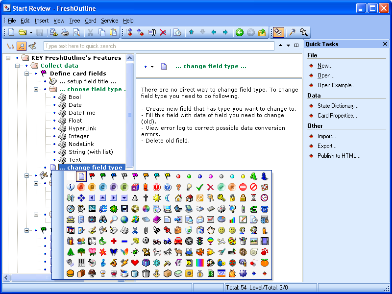This screenshot has height=294, width=392.
Task: Choose the camera icon in the palette
Action: click(92, 220)
